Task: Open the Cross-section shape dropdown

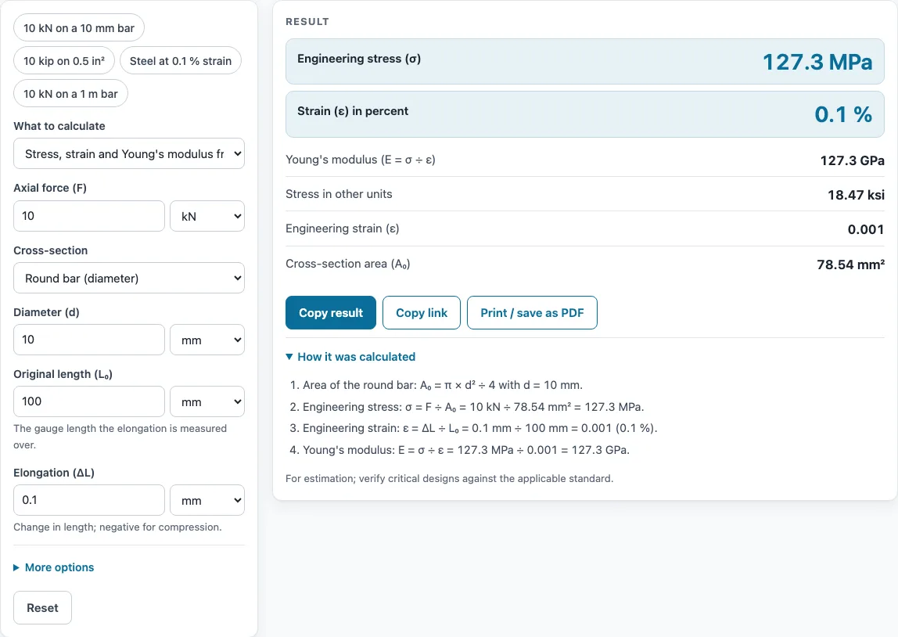Action: click(129, 278)
